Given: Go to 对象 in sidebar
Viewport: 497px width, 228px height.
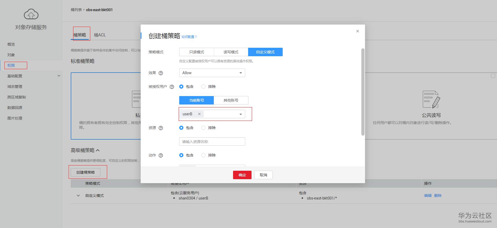Looking at the screenshot, I should click(x=11, y=55).
